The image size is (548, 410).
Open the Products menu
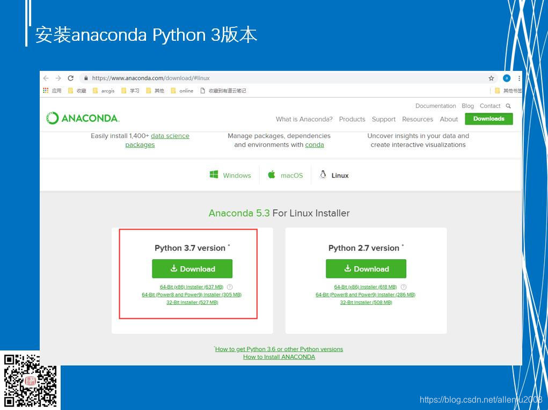[352, 119]
